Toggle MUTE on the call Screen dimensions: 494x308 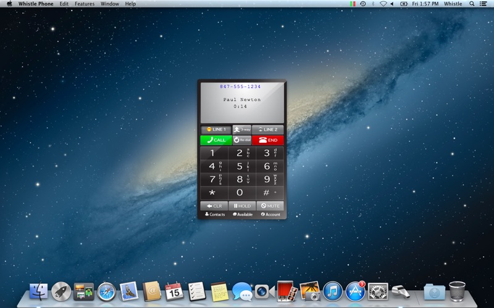click(270, 206)
